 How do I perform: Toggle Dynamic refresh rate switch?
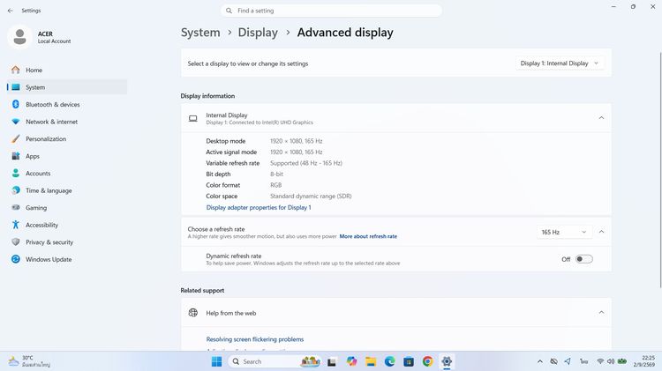584,259
